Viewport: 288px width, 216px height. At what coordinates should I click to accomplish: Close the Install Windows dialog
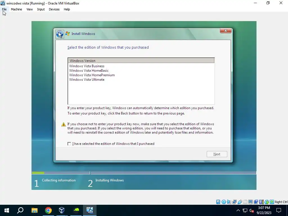coord(226,31)
